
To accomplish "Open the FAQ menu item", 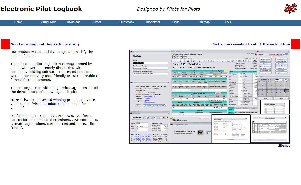I will (228, 22).
